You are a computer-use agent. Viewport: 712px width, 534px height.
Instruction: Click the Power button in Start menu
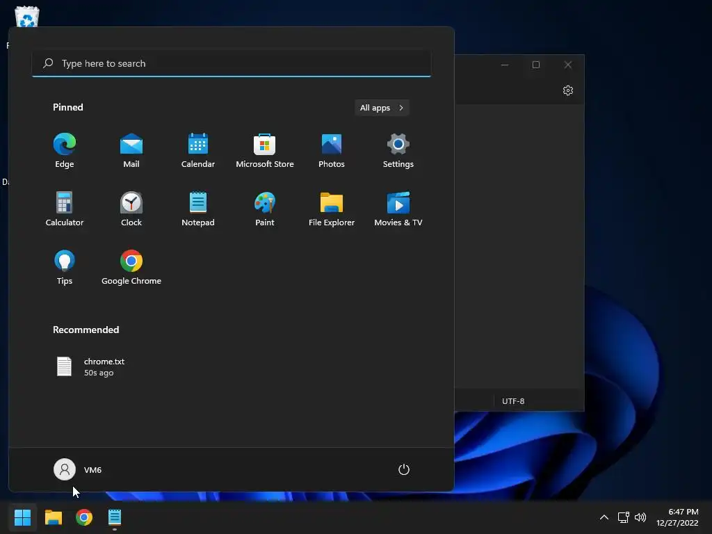tap(404, 469)
